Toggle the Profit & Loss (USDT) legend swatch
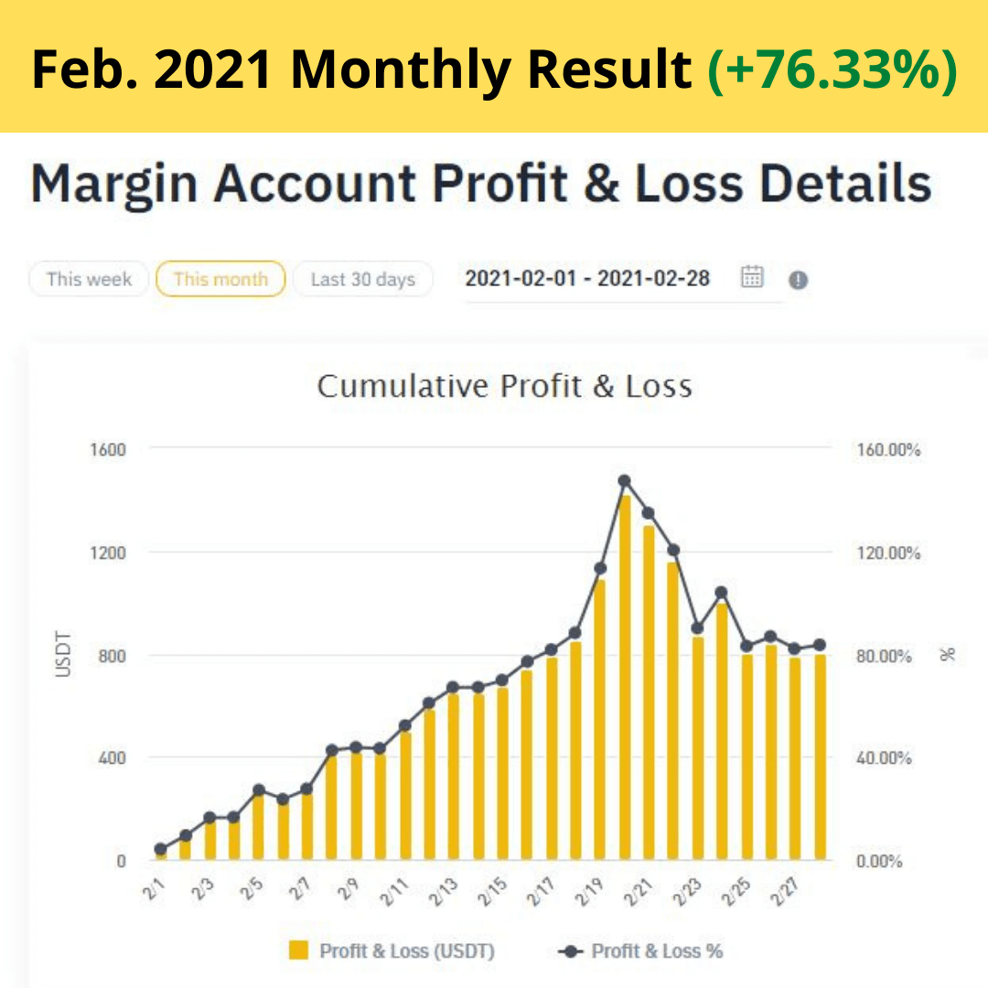 coord(299,950)
